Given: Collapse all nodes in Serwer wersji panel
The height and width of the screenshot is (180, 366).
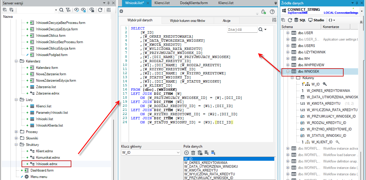Looking at the screenshot, I should point(5,10).
